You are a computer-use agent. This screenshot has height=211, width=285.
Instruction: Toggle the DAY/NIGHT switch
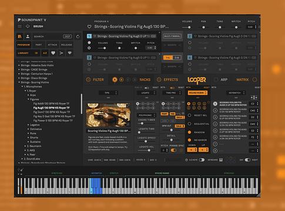[247, 160]
